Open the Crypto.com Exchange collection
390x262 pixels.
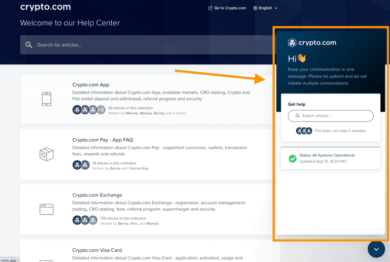click(x=97, y=195)
